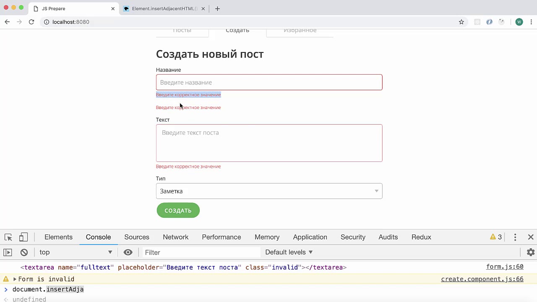This screenshot has width=537, height=302.
Task: Open the Network panel
Action: pos(176,237)
